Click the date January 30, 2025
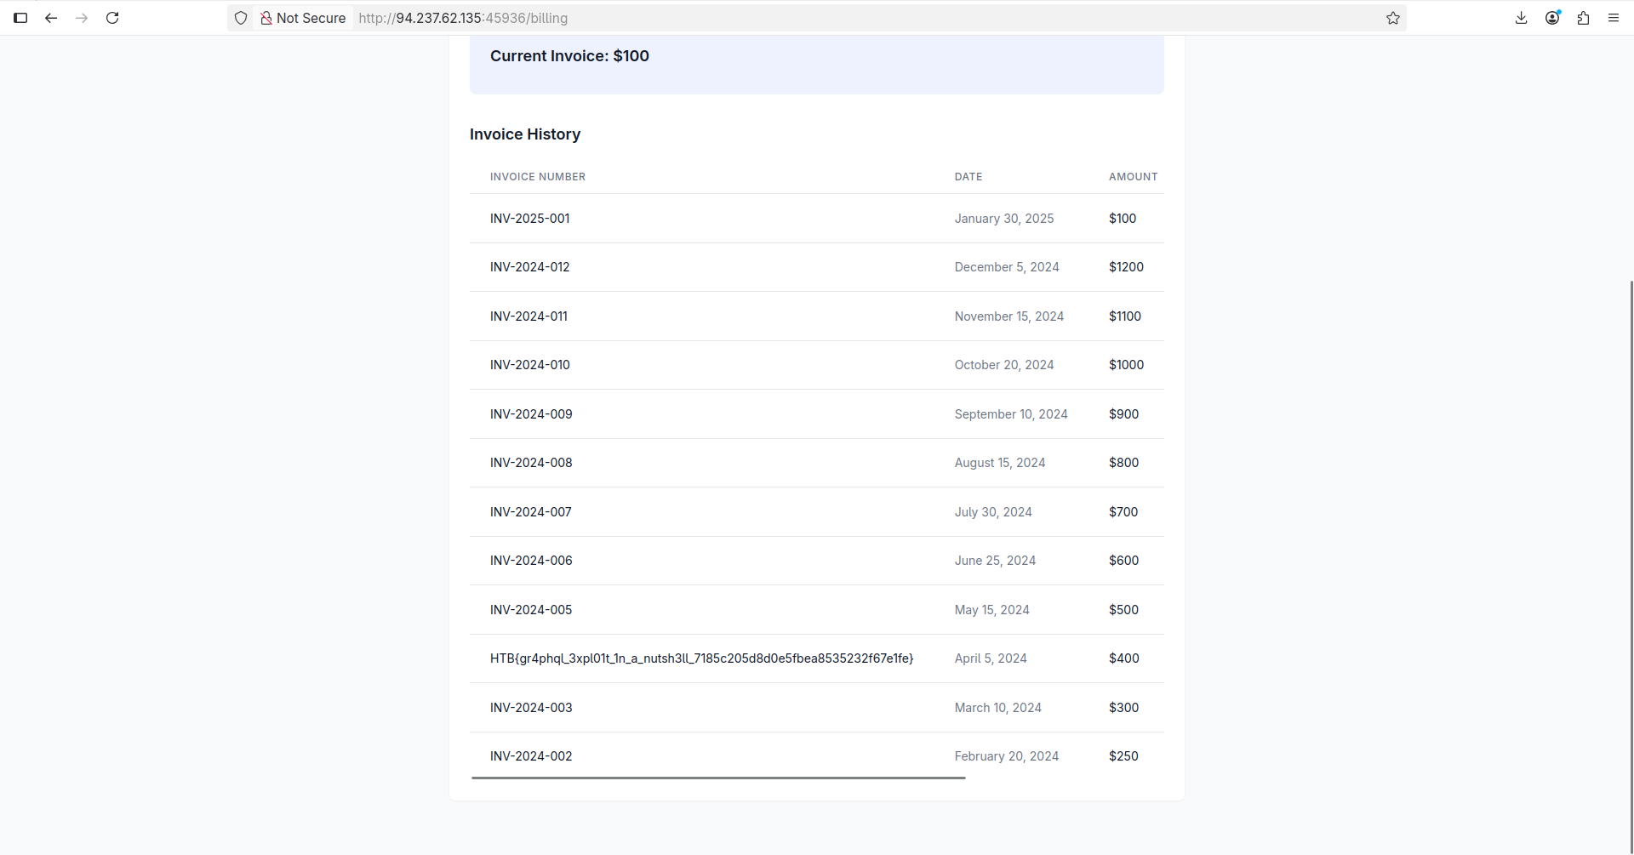The width and height of the screenshot is (1634, 855). pos(1004,219)
